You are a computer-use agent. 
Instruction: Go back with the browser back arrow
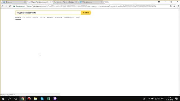pos(3,6)
